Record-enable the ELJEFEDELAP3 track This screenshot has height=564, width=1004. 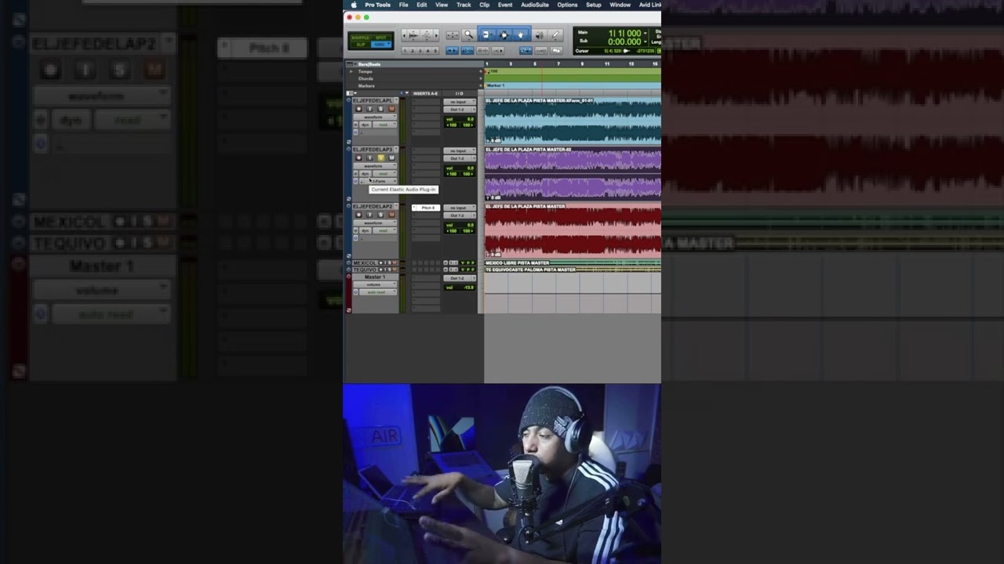[x=358, y=157]
